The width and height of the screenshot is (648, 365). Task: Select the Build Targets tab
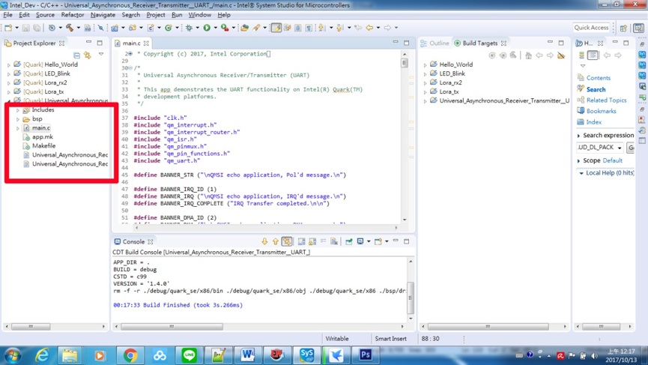point(479,43)
